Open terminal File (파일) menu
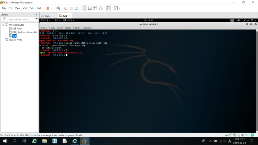 tap(43, 28)
